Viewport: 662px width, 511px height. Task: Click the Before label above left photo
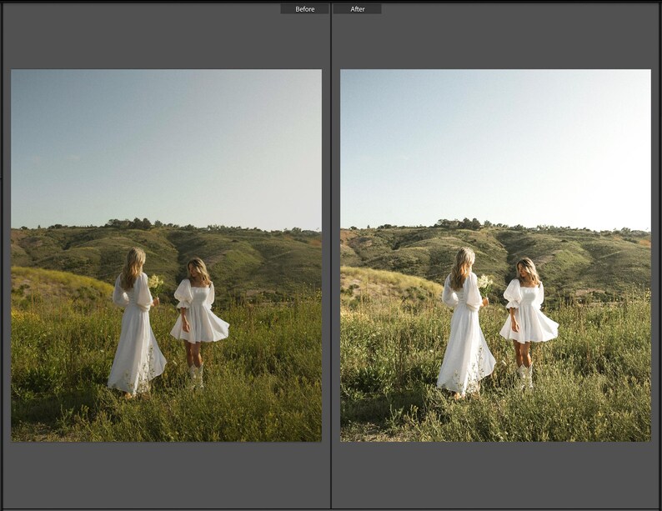point(304,9)
